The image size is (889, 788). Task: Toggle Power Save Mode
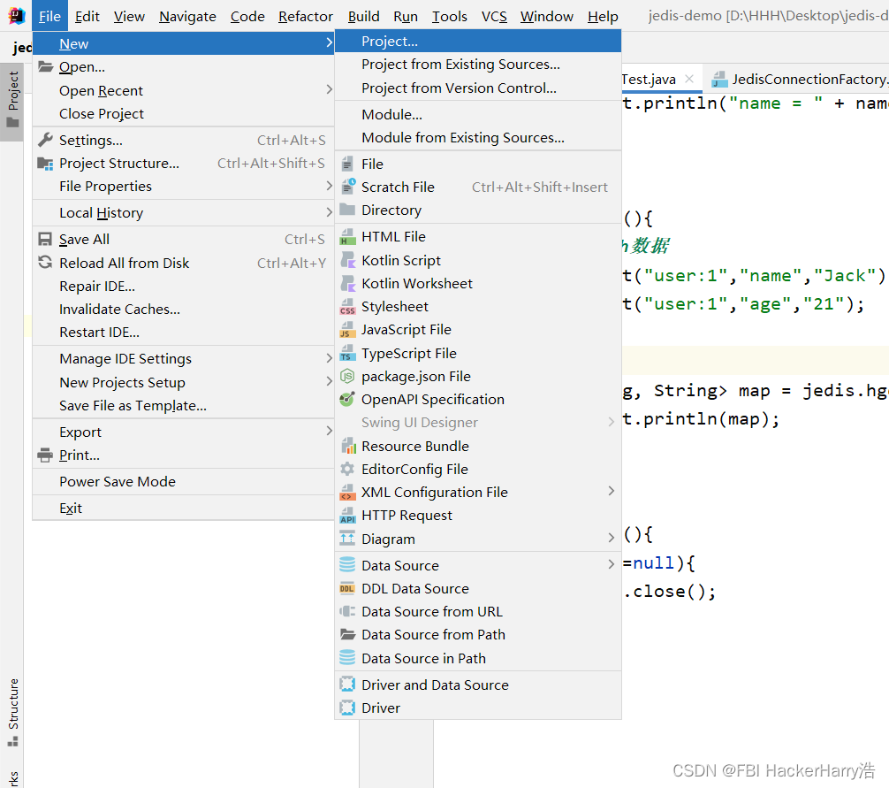(x=183, y=482)
